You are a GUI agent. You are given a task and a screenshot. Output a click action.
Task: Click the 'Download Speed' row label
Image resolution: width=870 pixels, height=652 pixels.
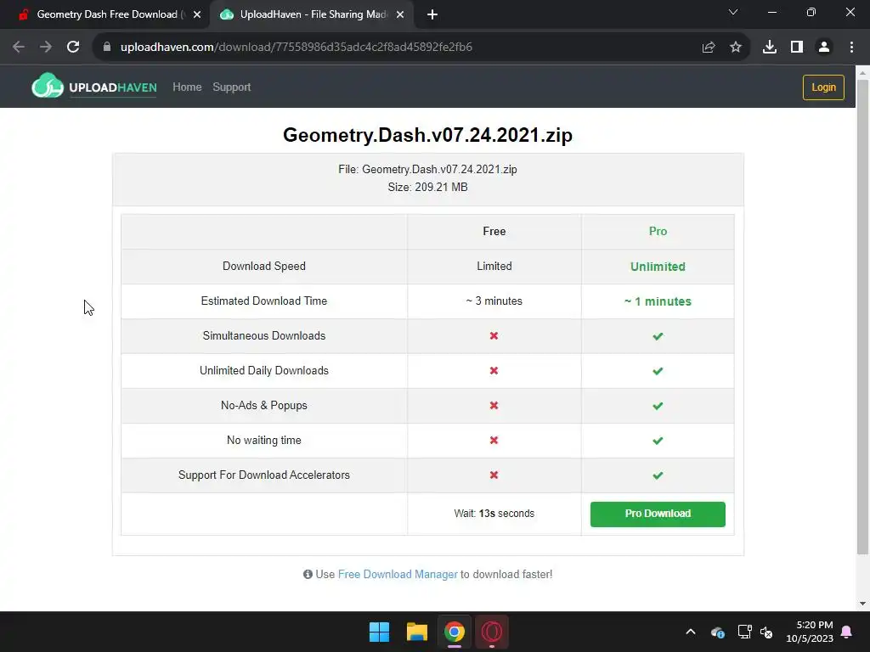[263, 266]
